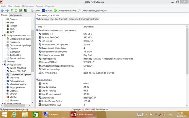Go up one level with green arrow
The height and width of the screenshot is (118, 189).
coord(12,10)
